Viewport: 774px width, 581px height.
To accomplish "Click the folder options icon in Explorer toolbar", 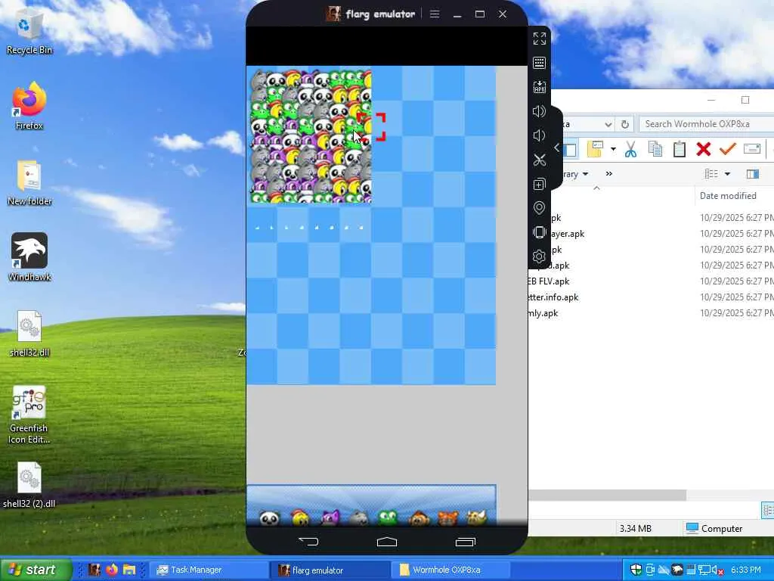I will (x=595, y=149).
